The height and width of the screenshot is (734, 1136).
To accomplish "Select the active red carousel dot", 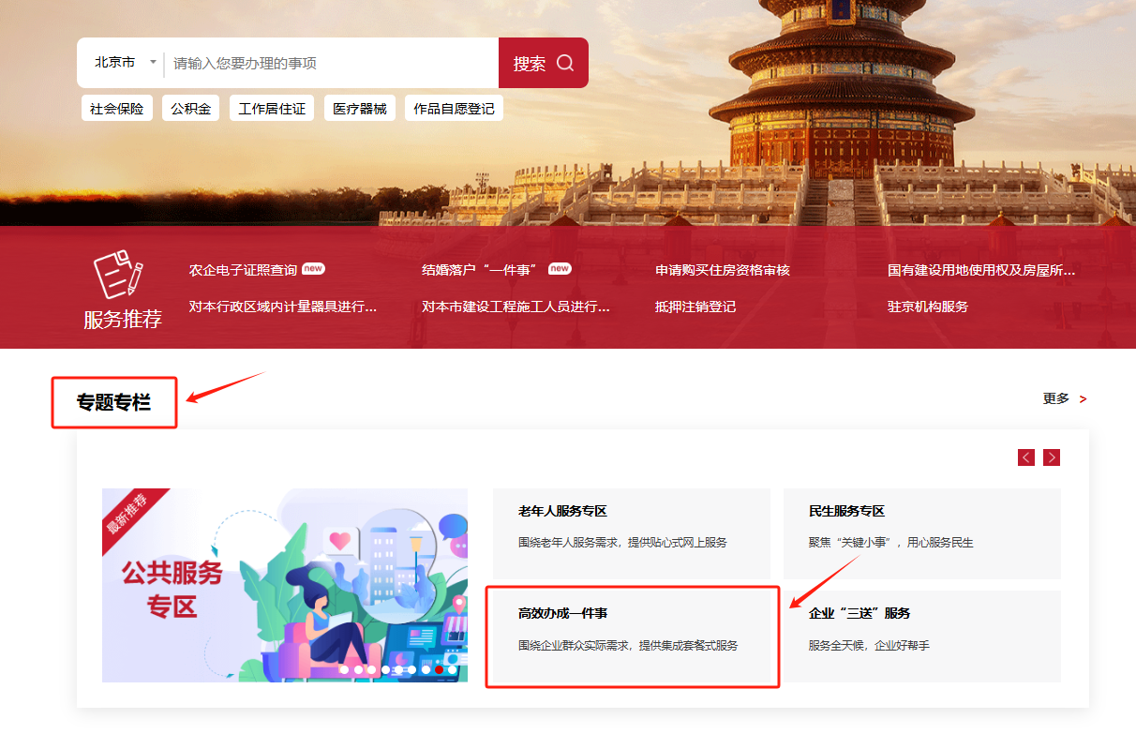I will [x=439, y=669].
